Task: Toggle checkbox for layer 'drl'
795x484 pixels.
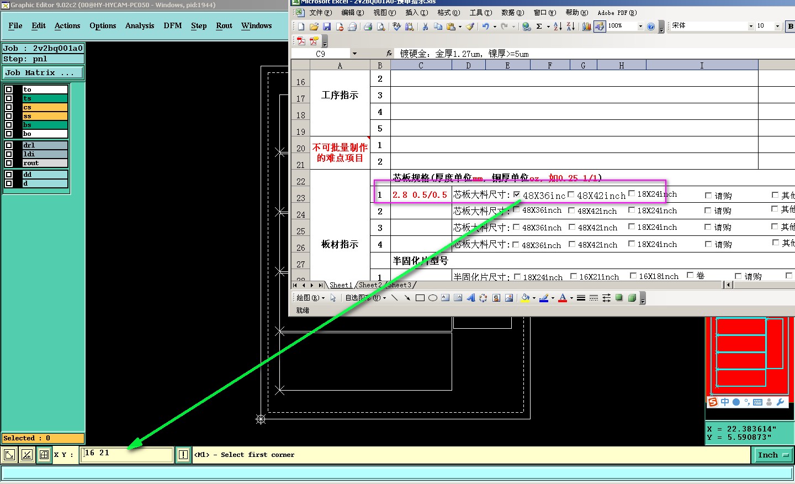Action: (9, 145)
